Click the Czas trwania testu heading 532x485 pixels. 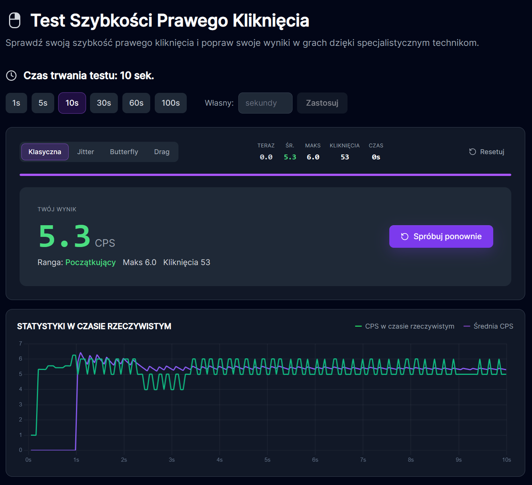89,76
